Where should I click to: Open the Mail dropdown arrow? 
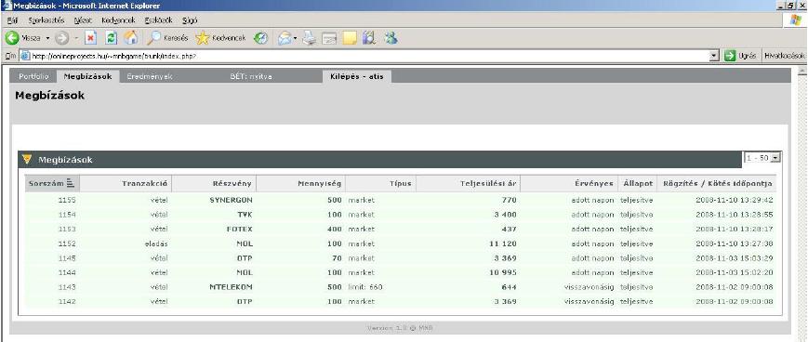(296, 39)
